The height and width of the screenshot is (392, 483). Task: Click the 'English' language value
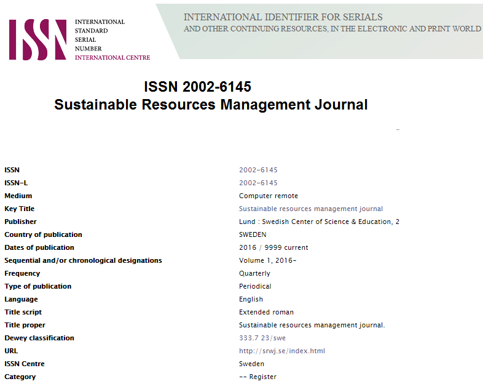[x=251, y=299]
